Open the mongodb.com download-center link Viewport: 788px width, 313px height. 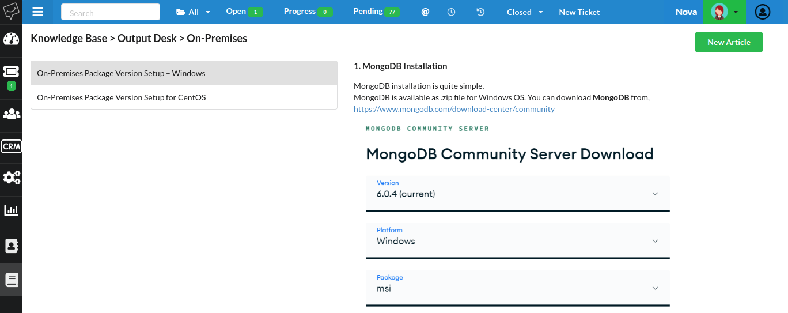[454, 108]
